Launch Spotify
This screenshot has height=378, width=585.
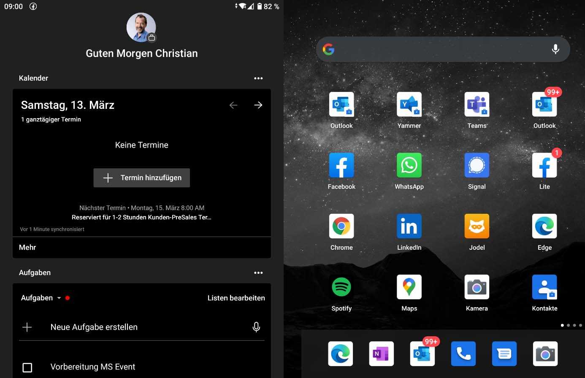pyautogui.click(x=341, y=287)
